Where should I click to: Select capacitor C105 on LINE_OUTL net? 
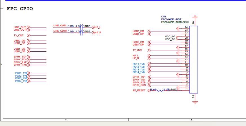click(81, 26)
